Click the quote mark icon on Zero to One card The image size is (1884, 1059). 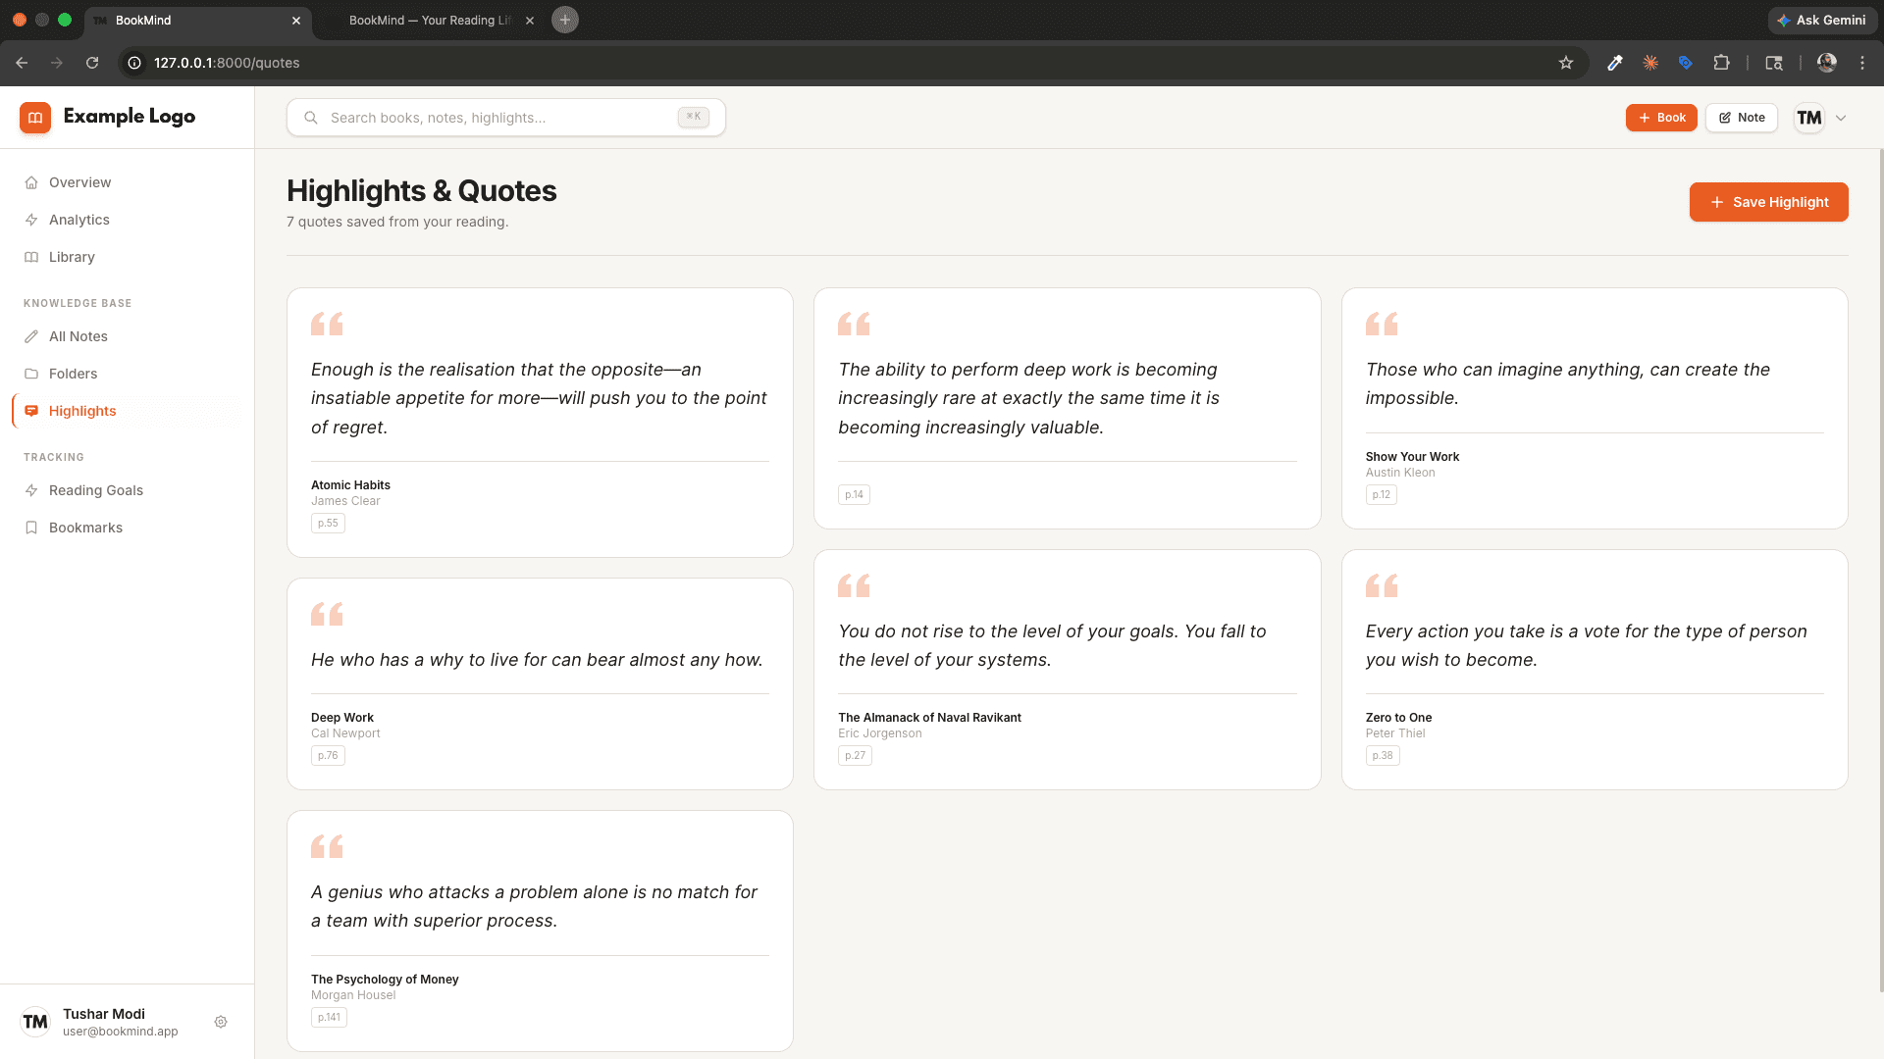tap(1382, 585)
